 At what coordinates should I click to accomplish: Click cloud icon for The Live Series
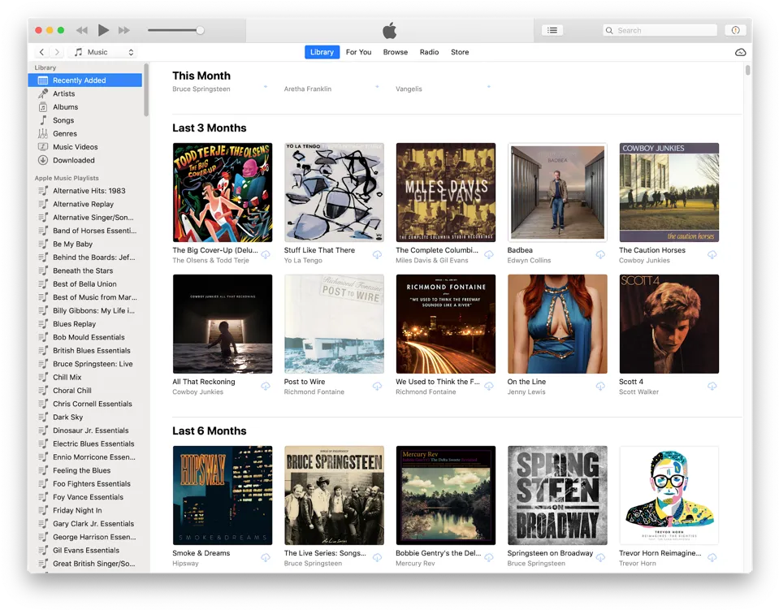(x=378, y=558)
